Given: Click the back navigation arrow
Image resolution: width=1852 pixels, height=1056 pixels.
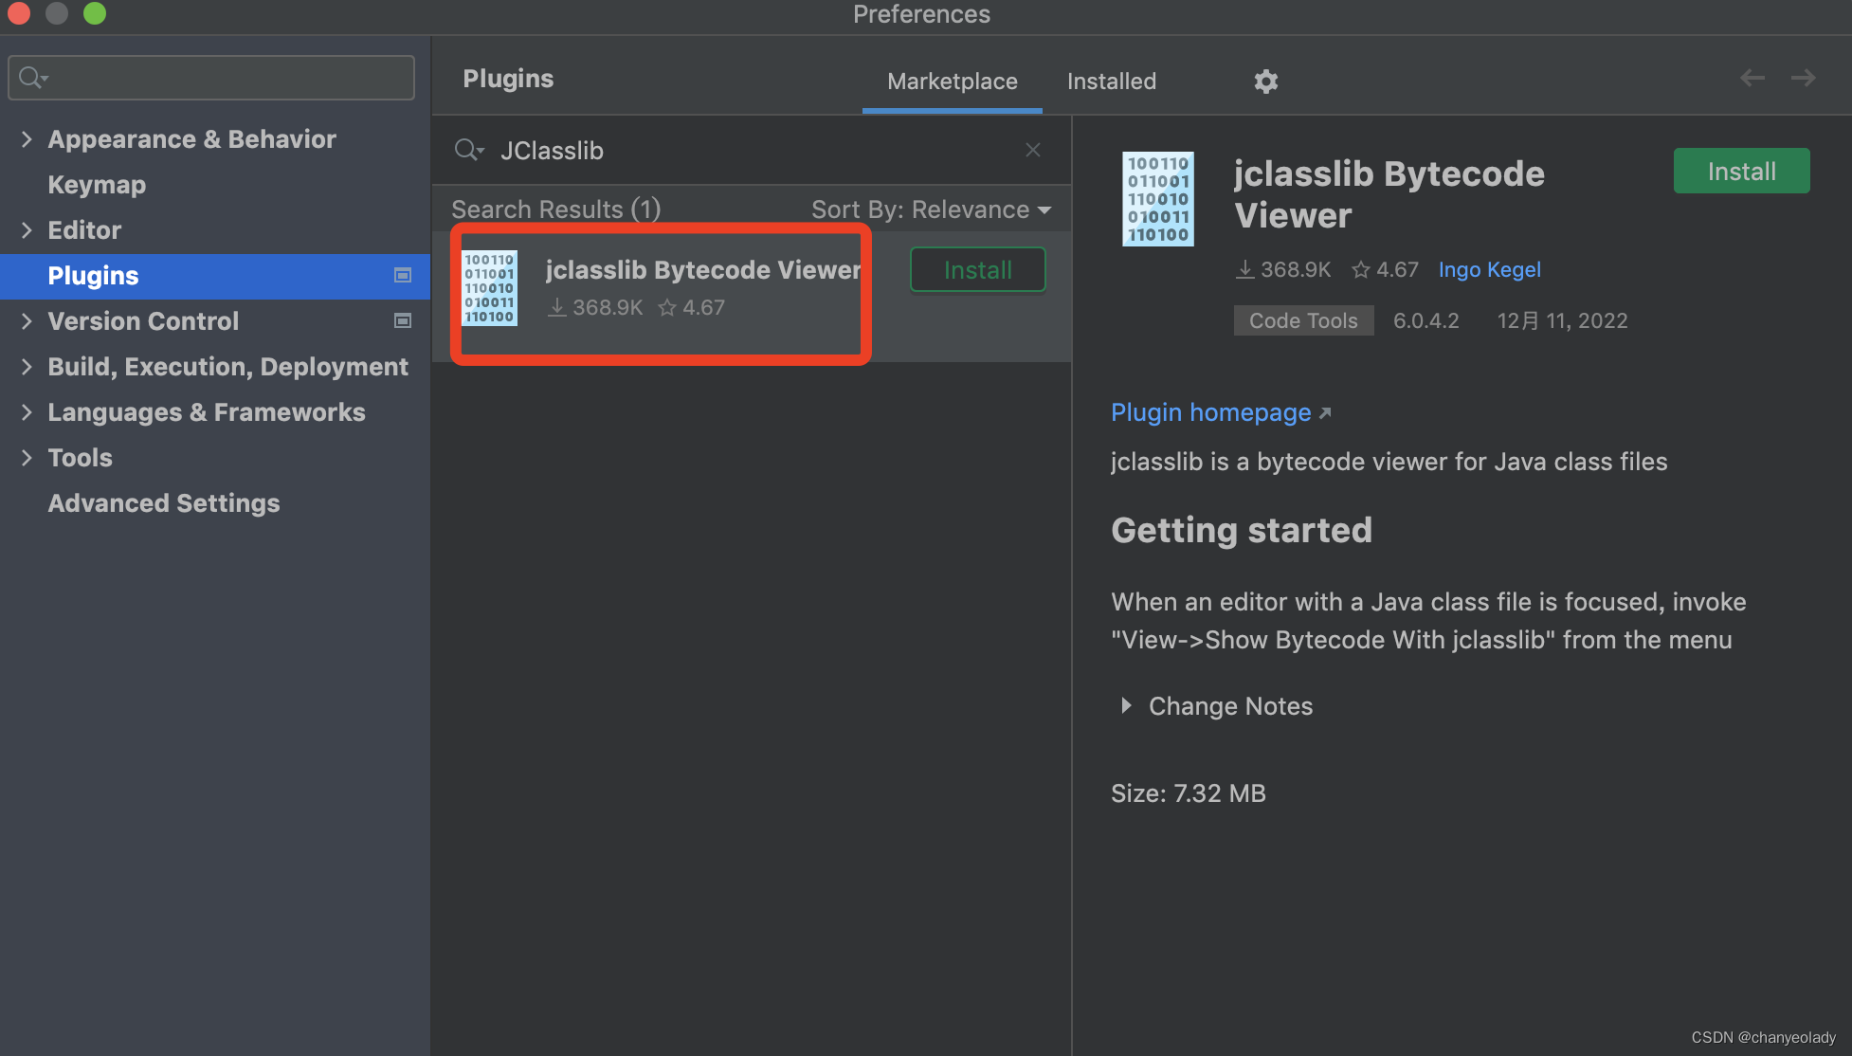Looking at the screenshot, I should [1752, 79].
